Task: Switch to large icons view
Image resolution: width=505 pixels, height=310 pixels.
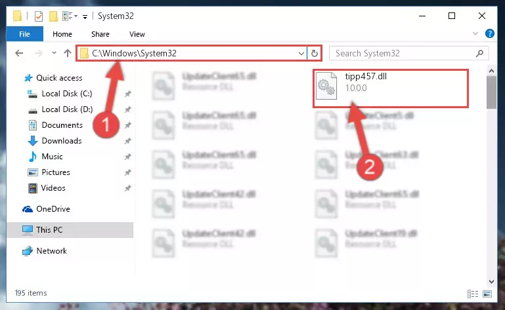Action: (x=487, y=294)
